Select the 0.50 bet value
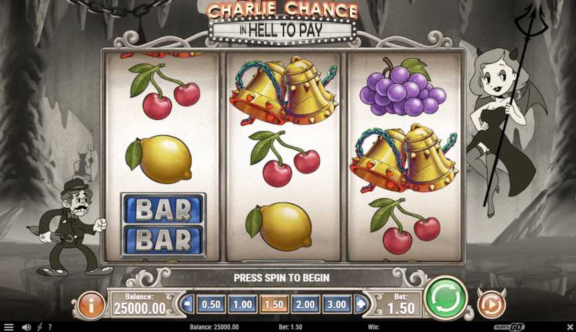576x332 pixels. [211, 304]
